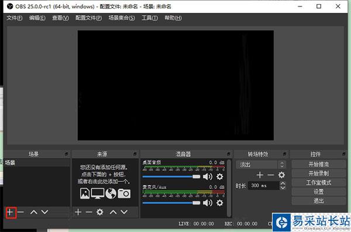The height and width of the screenshot is (232, 351).
Task: Click the REC: 00:00:00 status
Action: [241, 223]
